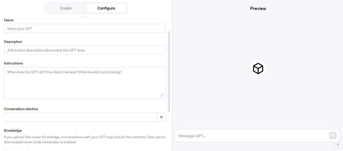Screen dimensions: 343x151
Task: Click the cube GPT avatar in Preview
Action: point(258,69)
